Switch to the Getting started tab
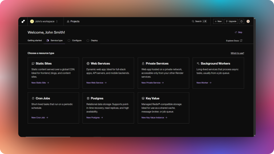Image resolution: width=274 pixels, height=154 pixels. click(x=35, y=40)
